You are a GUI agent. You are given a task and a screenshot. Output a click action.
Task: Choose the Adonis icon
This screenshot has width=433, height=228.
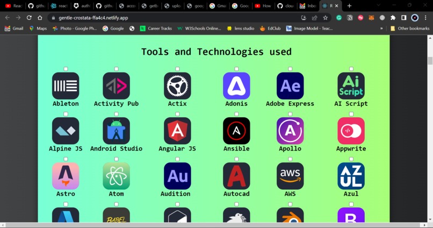pos(236,86)
